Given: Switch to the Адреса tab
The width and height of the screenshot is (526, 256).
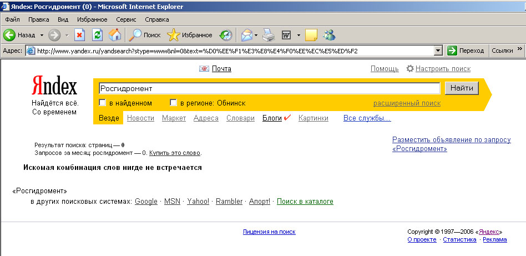Looking at the screenshot, I should [206, 118].
